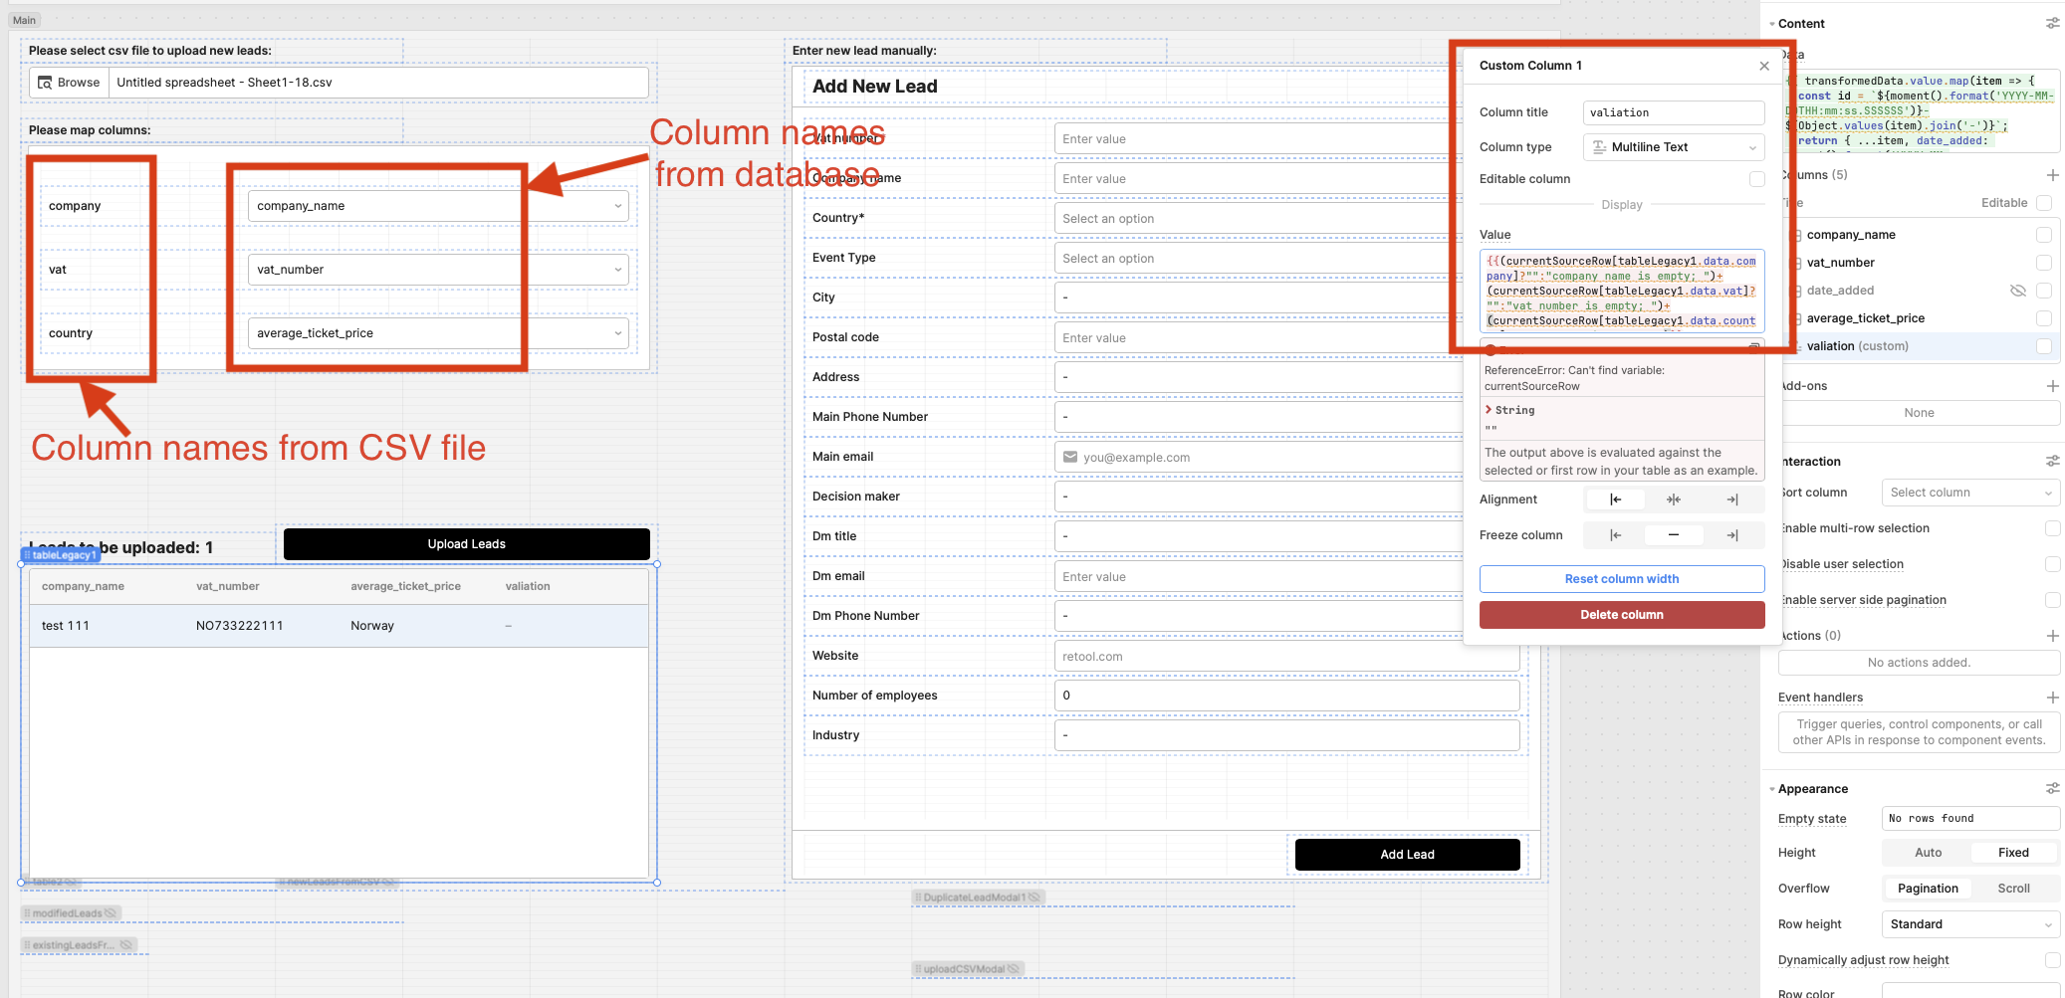Expand the Row height Standard dropdown
Image resolution: width=2065 pixels, height=998 pixels.
coord(1969,924)
